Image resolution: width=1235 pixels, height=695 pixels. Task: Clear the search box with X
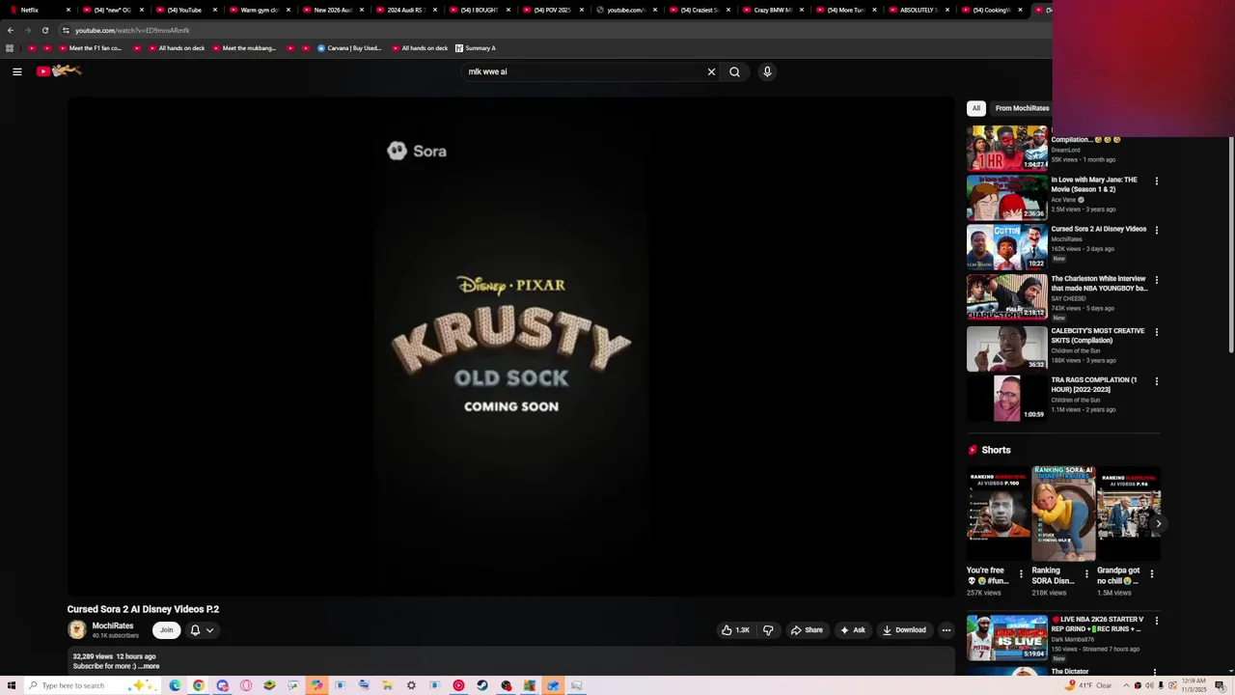pos(711,71)
